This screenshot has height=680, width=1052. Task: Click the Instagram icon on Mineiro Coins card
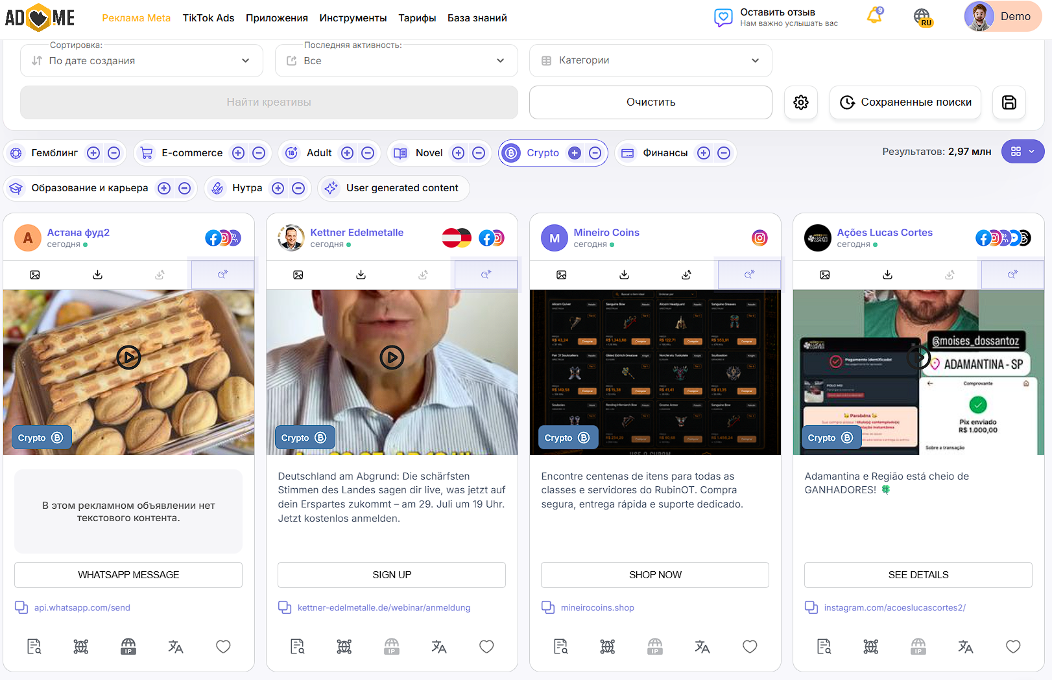coord(759,238)
